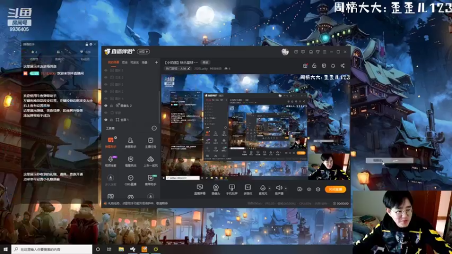Open the 房管助手 tool icon
This screenshot has width=452, height=254.
pyautogui.click(x=131, y=142)
